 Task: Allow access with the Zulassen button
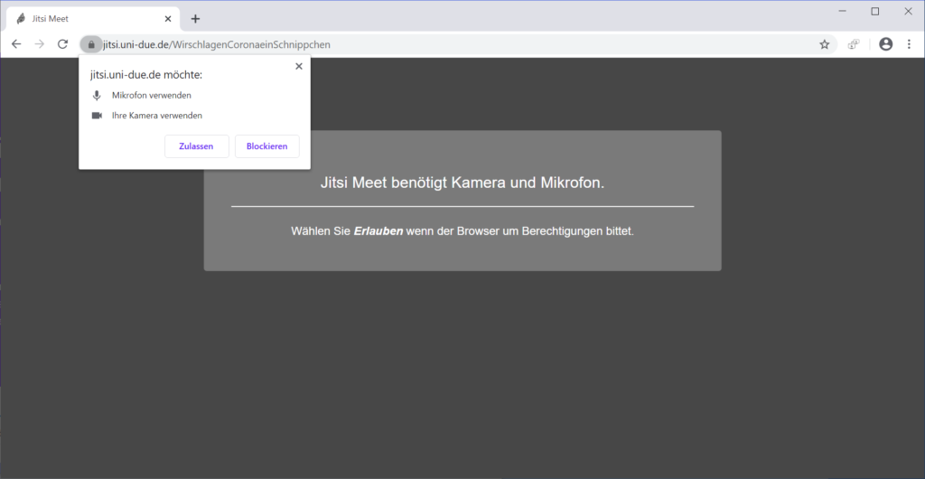point(196,146)
